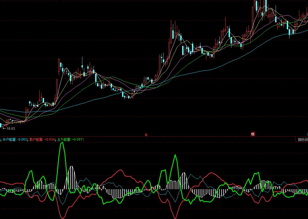Viewport: 308px width, 219px height.
Task: Click the highest peak of the green line
Action: tap(62, 142)
